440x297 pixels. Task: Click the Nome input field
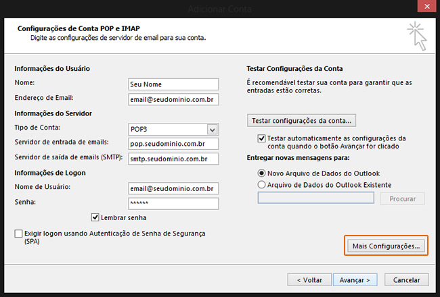(x=173, y=84)
